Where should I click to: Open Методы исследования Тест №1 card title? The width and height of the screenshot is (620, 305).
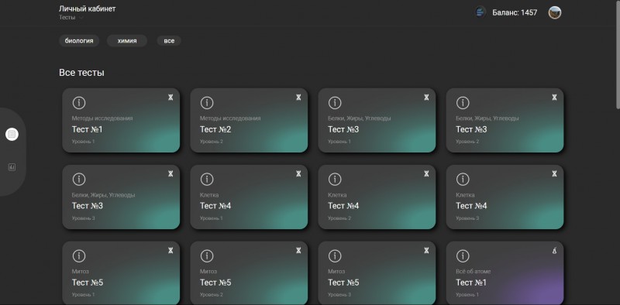tap(87, 129)
